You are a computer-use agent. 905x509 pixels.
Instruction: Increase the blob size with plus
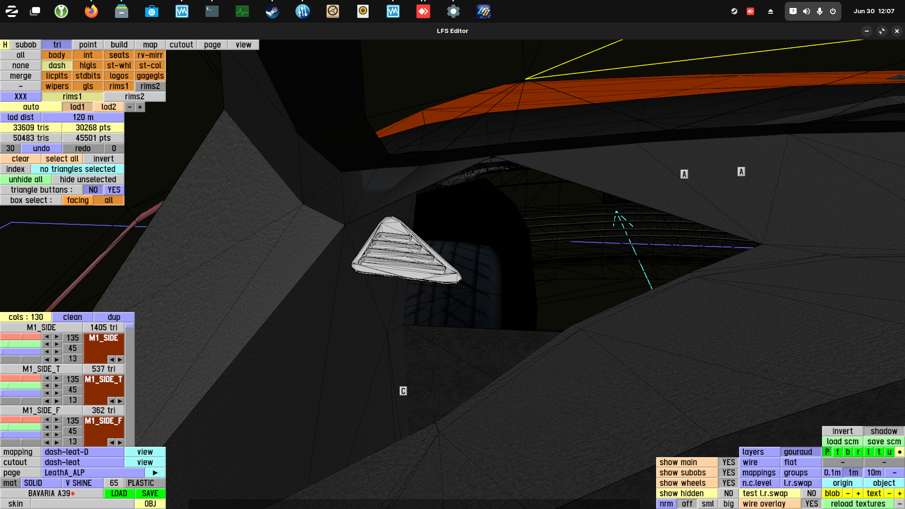pyautogui.click(x=858, y=493)
